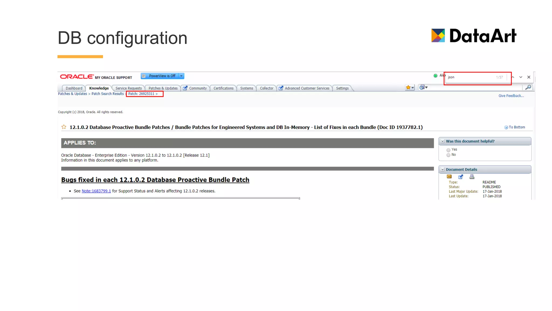Open the Community tab
Viewport: 552px width, 311px height.
click(x=195, y=88)
